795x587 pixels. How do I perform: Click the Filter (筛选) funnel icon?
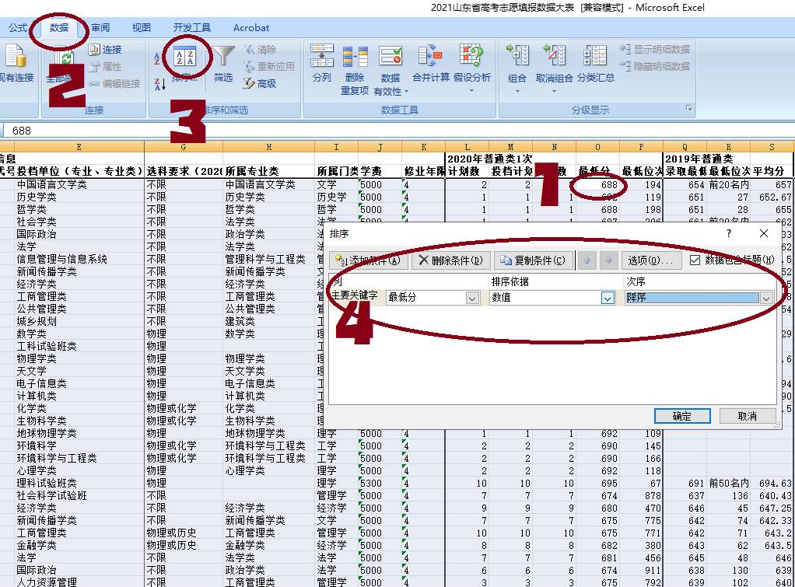[223, 56]
